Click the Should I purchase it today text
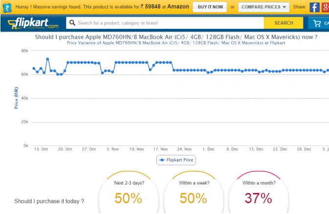Screen dimensions: 329x214 [49, 201]
